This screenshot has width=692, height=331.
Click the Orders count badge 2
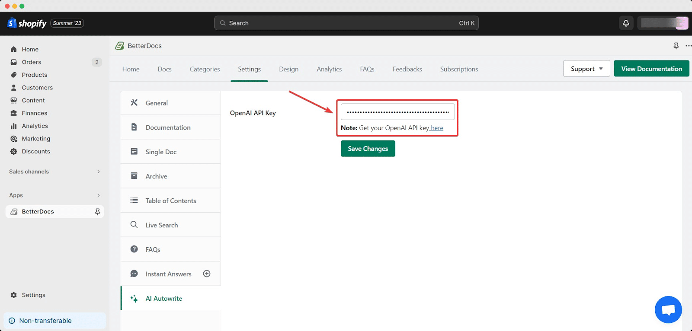coord(97,62)
